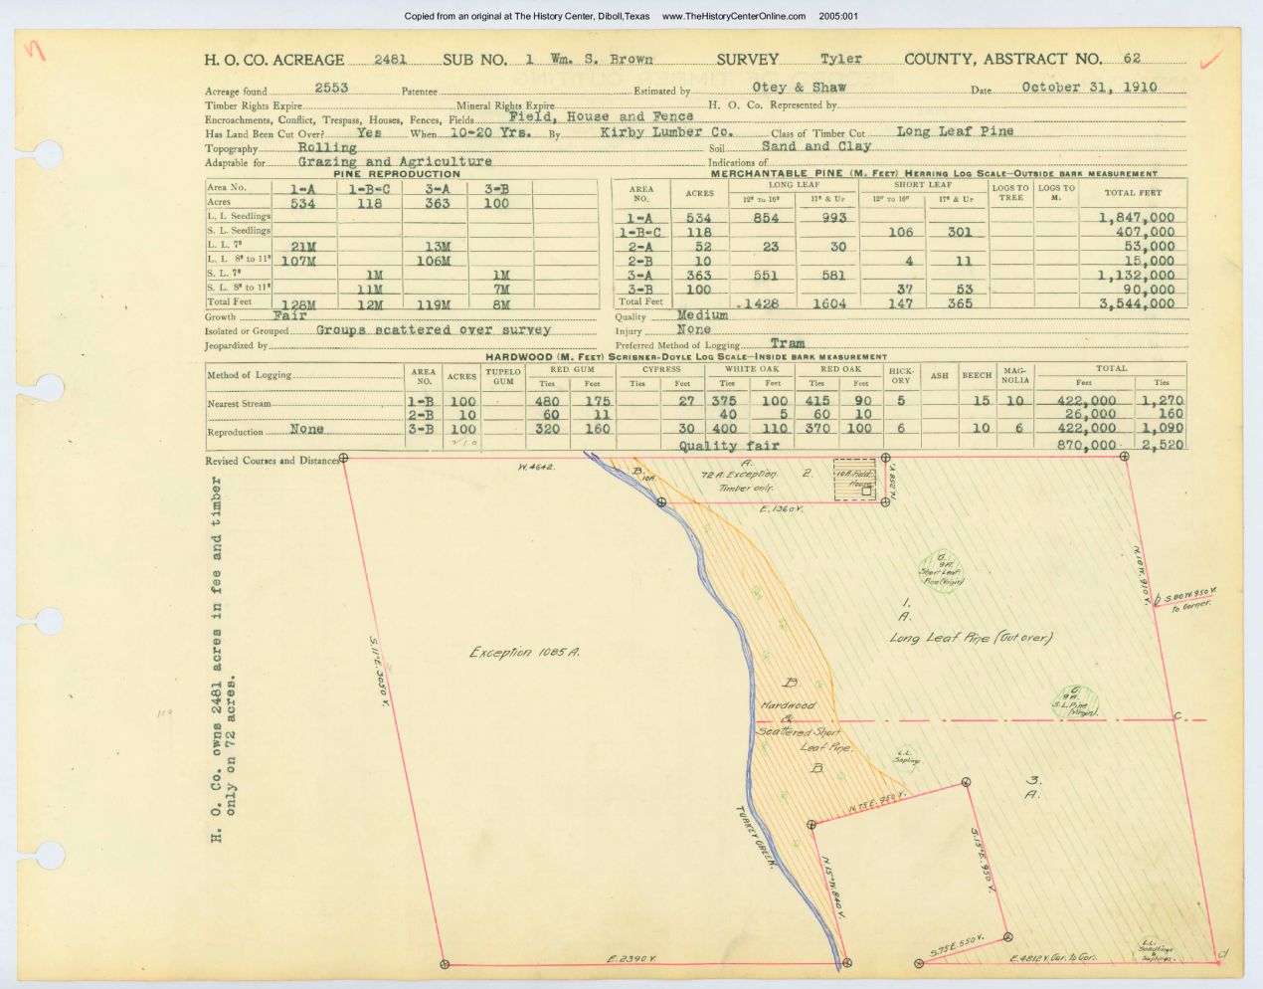
Task: Click the 'Exception 1085 A.' map label
Action: [524, 653]
